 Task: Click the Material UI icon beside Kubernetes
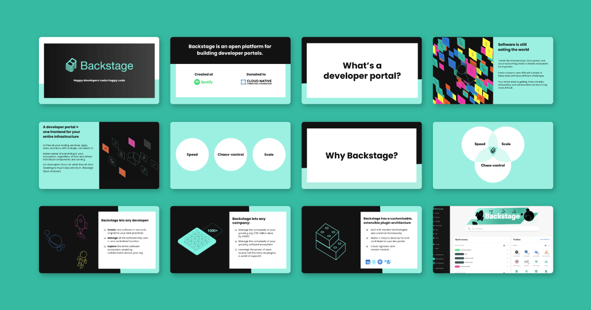click(388, 263)
